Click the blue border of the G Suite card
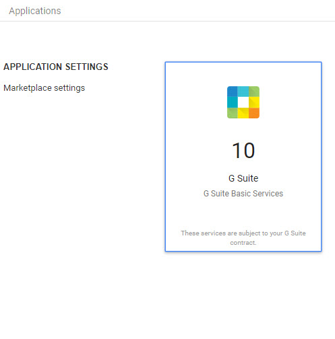This screenshot has width=335, height=339. point(243,63)
